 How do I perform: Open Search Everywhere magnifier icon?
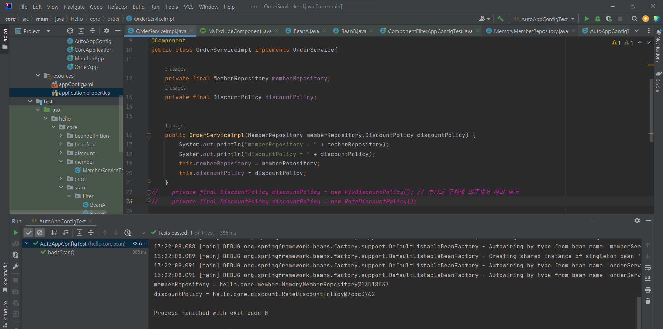[x=634, y=19]
